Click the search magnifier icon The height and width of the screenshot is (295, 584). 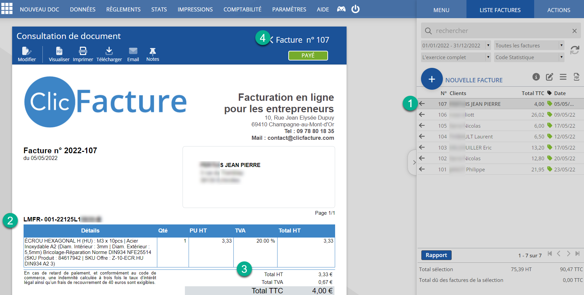pos(428,31)
